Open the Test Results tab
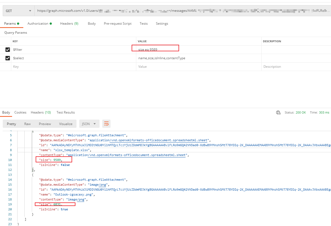 click(x=65, y=112)
